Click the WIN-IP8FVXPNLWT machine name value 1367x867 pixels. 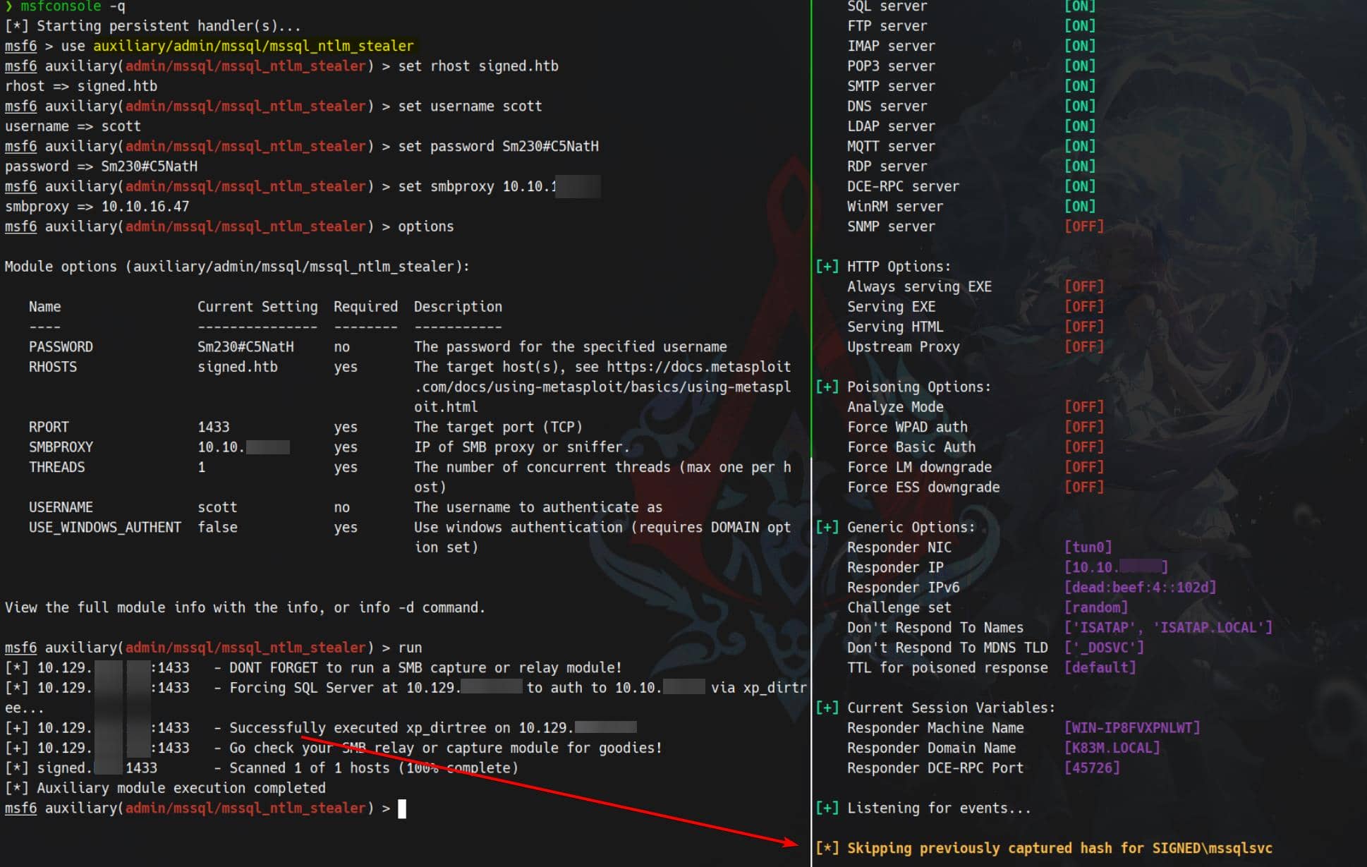coord(1131,728)
